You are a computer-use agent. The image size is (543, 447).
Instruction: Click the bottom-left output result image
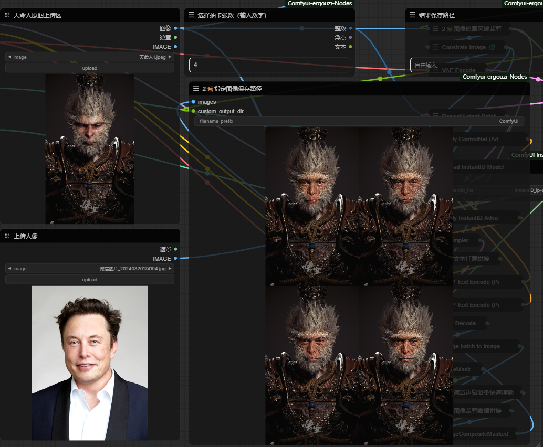coord(312,365)
